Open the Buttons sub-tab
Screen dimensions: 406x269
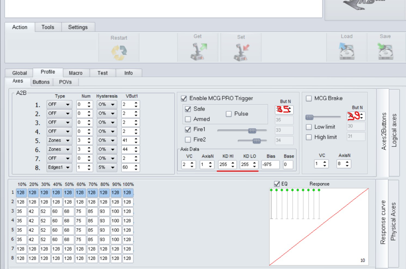point(41,82)
